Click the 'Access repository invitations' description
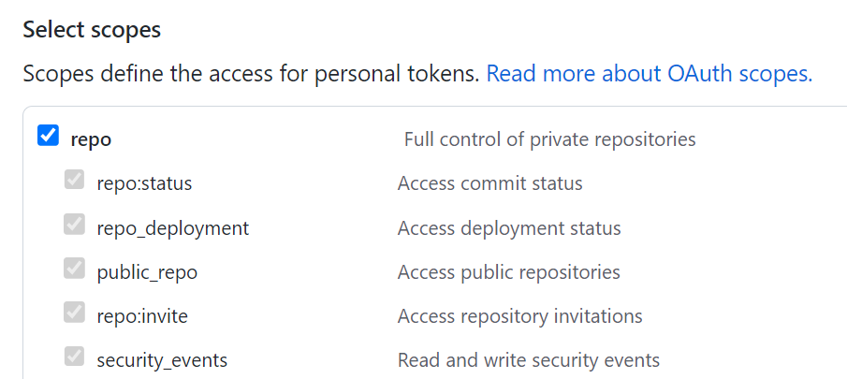Image resolution: width=847 pixels, height=379 pixels. click(519, 316)
